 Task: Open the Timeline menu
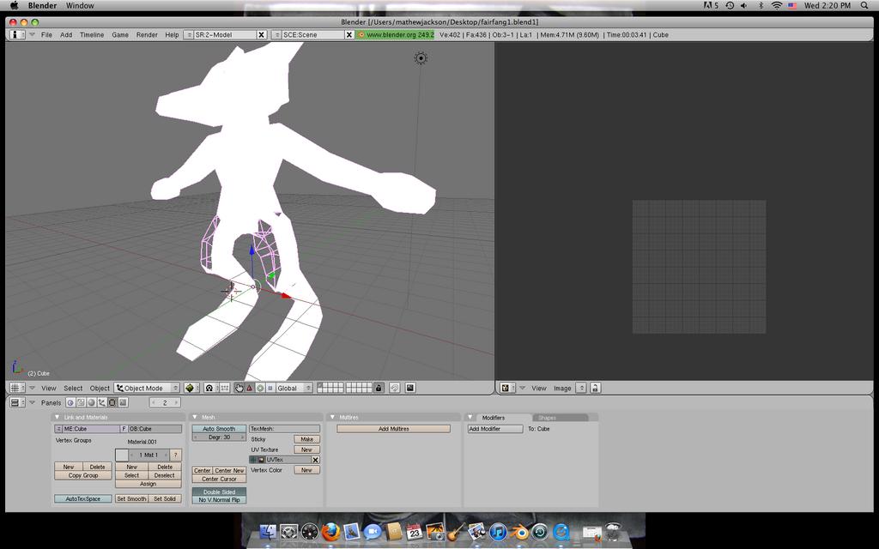pos(92,34)
